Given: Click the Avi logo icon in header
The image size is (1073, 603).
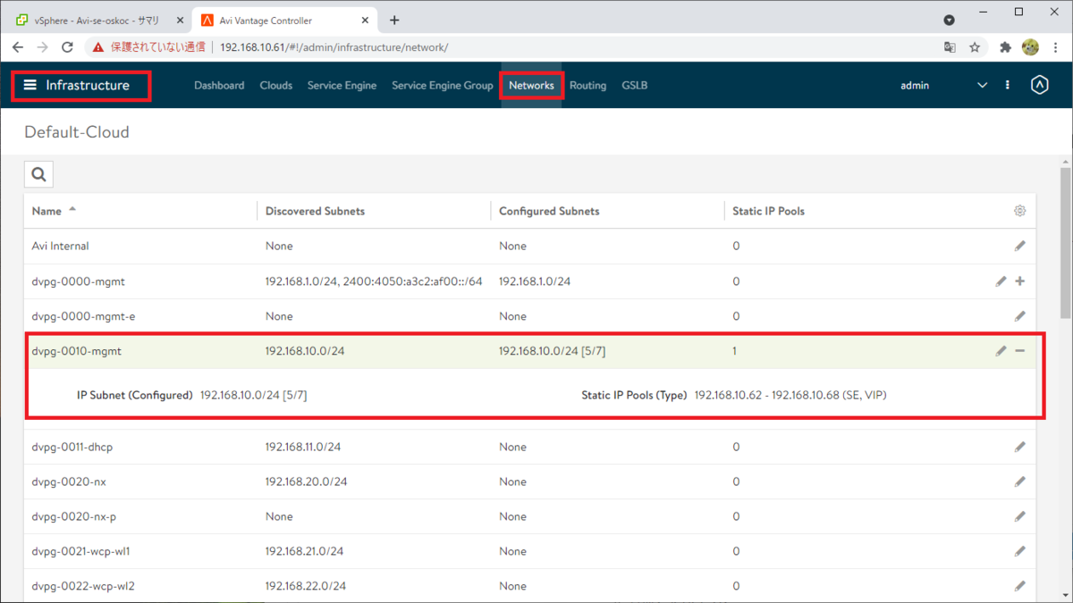Looking at the screenshot, I should (x=1039, y=85).
